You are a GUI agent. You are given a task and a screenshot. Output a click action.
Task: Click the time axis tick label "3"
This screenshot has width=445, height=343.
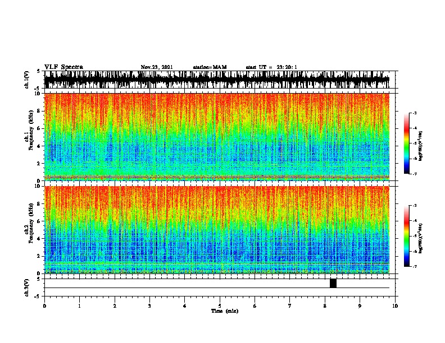149,306
